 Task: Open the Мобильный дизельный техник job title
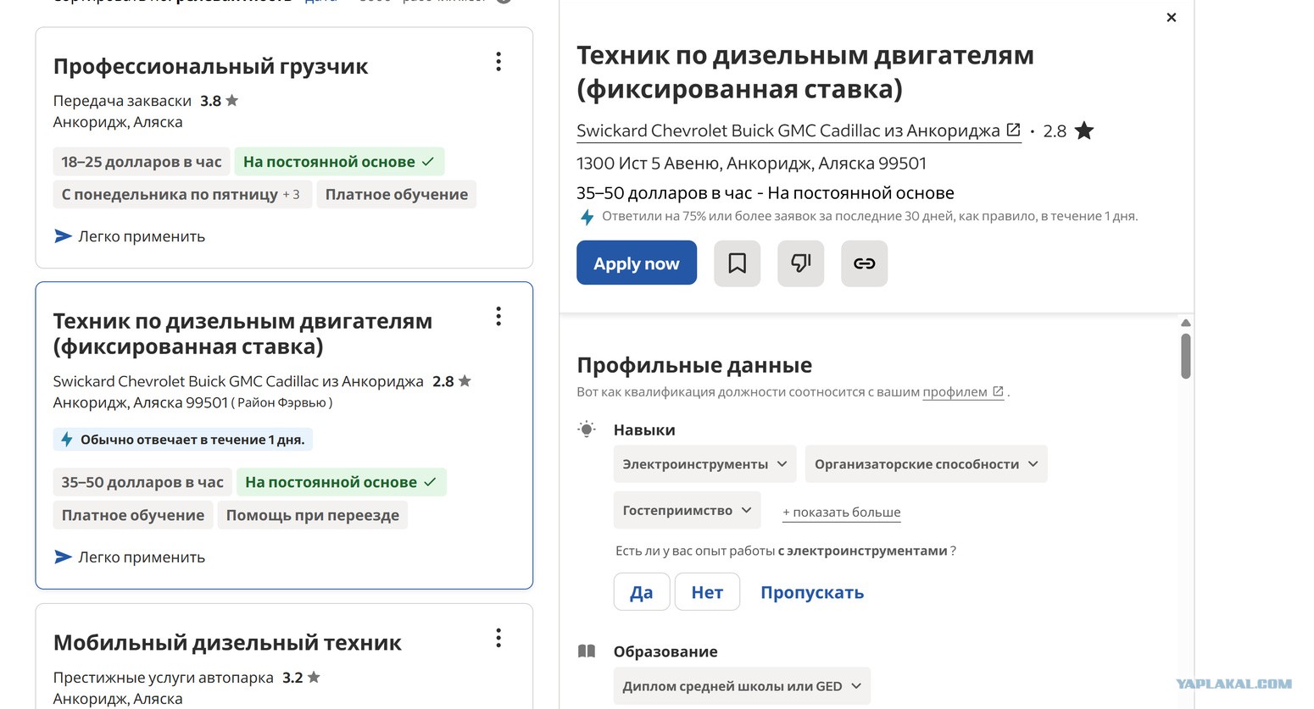[x=227, y=642]
